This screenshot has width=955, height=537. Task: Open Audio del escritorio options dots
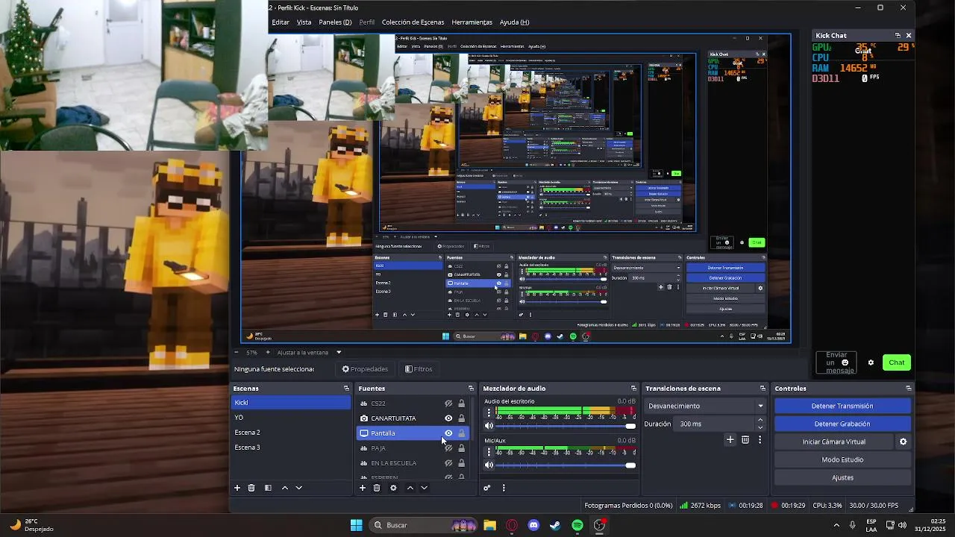(x=489, y=412)
